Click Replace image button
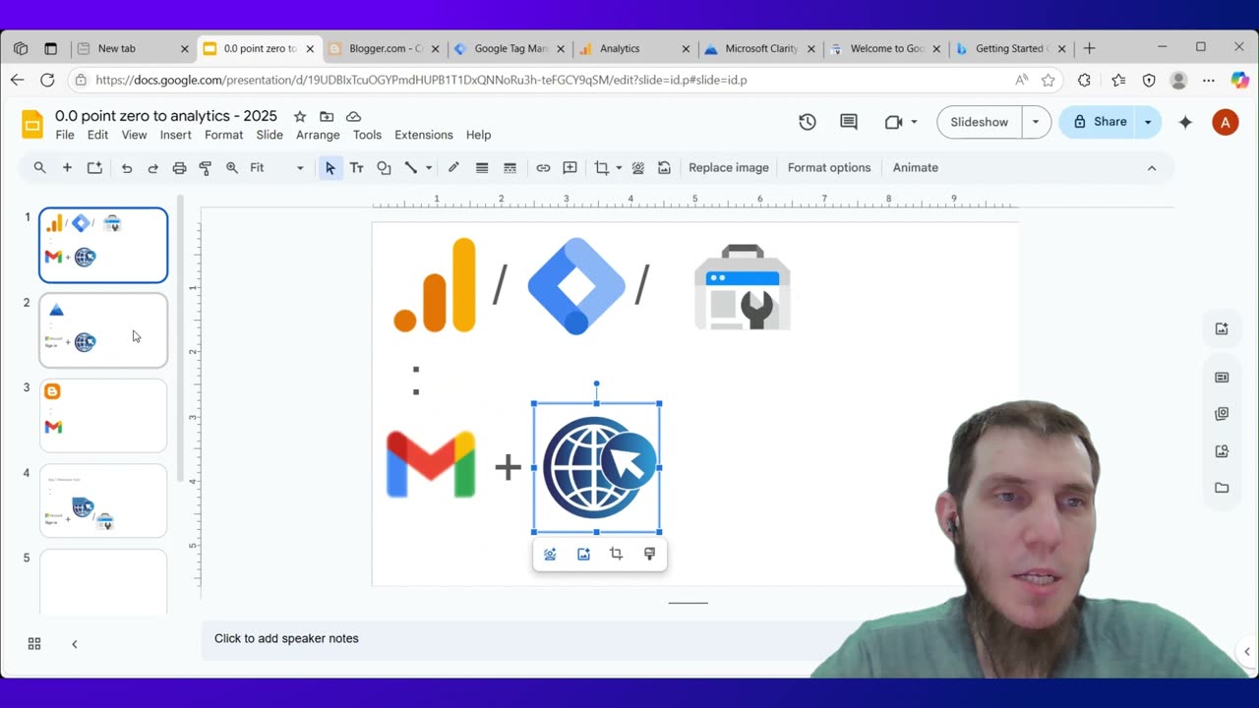 [729, 168]
